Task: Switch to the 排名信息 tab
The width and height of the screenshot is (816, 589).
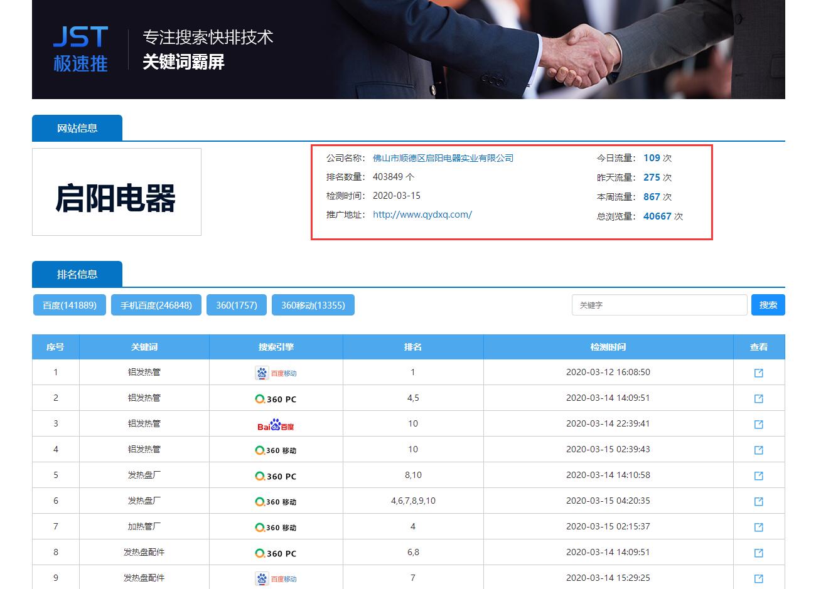Action: (x=77, y=274)
